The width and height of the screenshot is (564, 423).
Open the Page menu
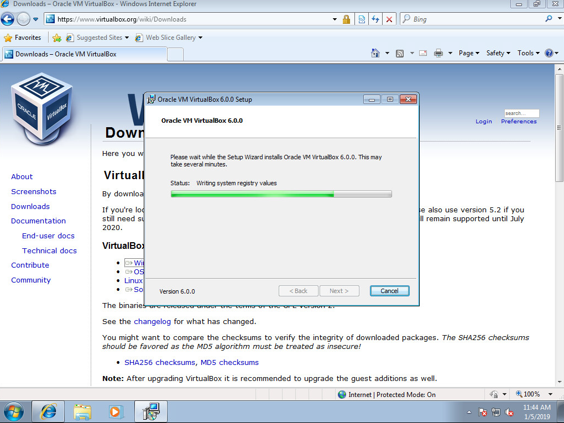point(469,53)
